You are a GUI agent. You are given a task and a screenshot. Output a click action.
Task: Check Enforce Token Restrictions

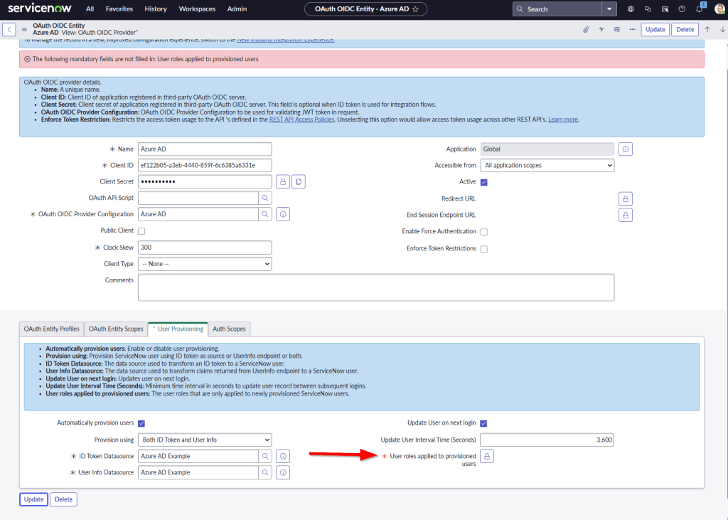(x=484, y=249)
